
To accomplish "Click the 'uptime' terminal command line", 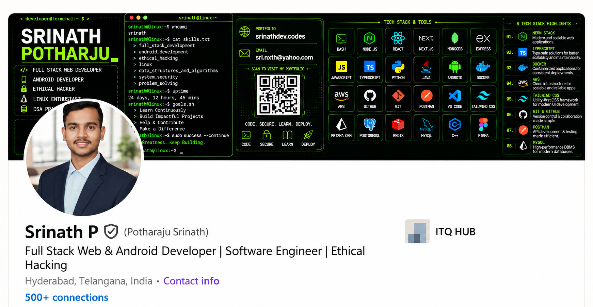I will (x=158, y=91).
